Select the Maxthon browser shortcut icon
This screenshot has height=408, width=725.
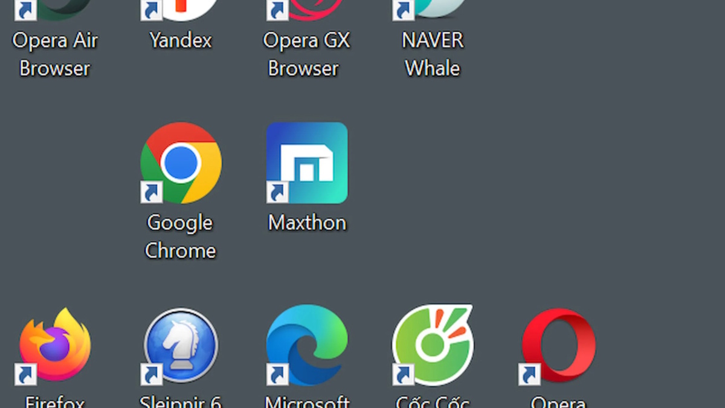(x=307, y=163)
